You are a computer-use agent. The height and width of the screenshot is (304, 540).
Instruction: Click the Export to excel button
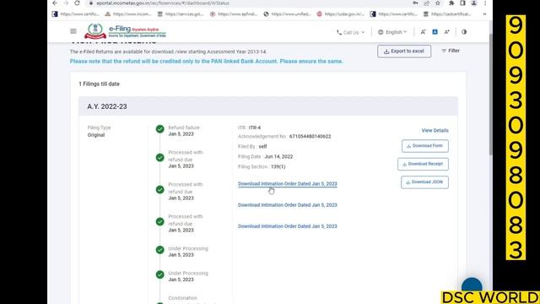(x=404, y=51)
